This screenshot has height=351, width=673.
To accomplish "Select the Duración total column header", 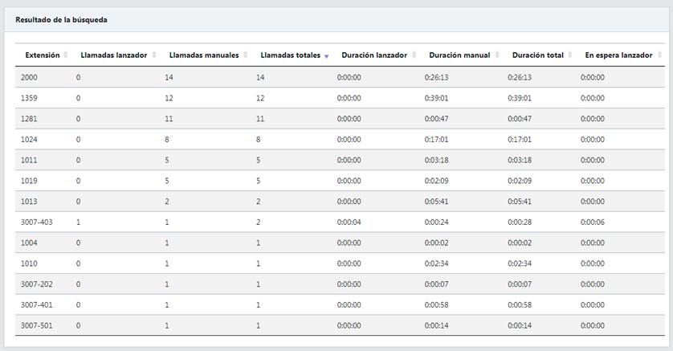I will click(x=537, y=55).
